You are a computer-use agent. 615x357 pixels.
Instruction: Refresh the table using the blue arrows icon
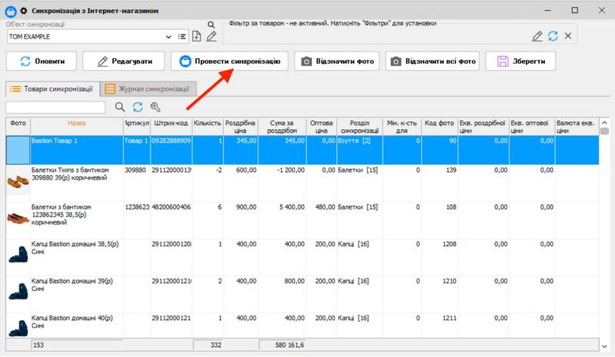click(138, 107)
